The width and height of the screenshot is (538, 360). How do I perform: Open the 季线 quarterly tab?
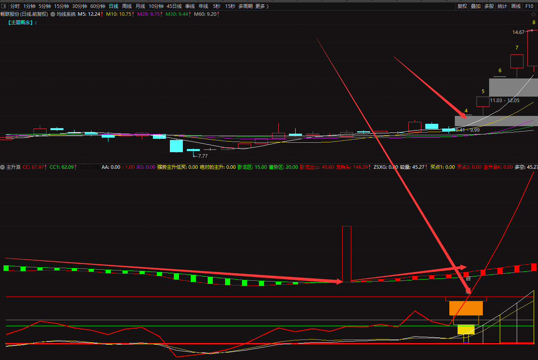190,6
